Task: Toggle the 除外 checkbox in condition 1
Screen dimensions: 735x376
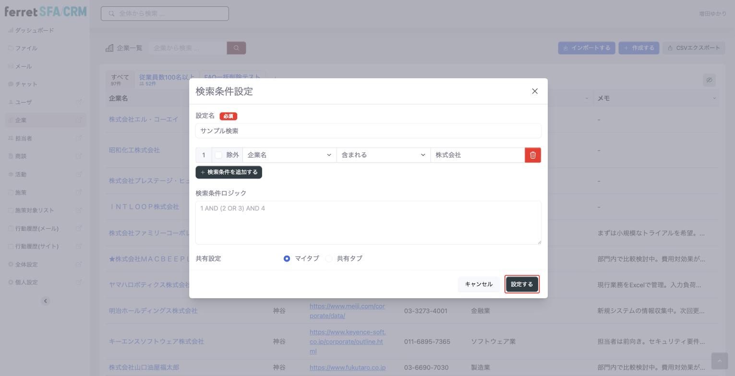Action: (x=218, y=155)
